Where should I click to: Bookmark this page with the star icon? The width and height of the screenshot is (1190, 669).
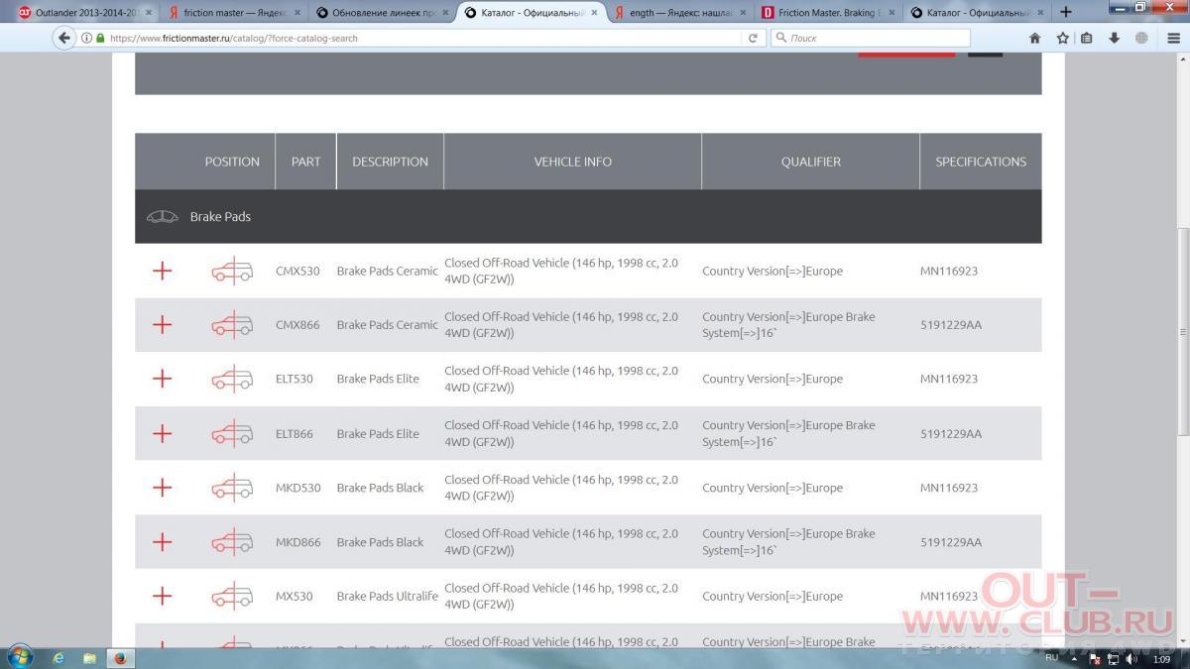pyautogui.click(x=1063, y=38)
